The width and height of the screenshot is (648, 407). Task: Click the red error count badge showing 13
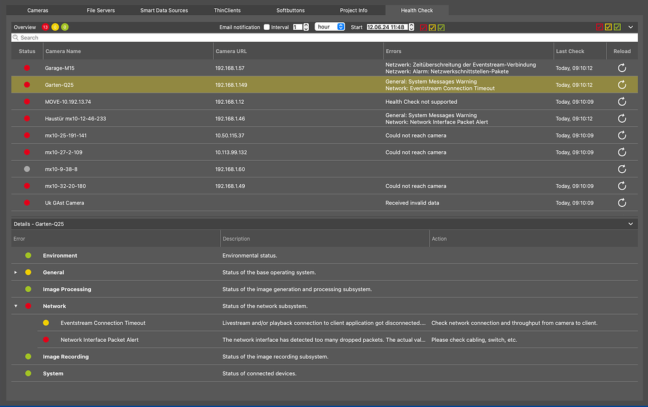coord(45,27)
